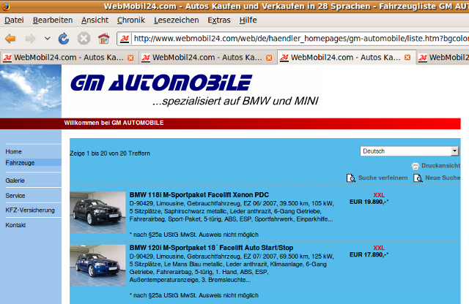Open the Chronik menu
The height and width of the screenshot is (304, 469).
(130, 20)
